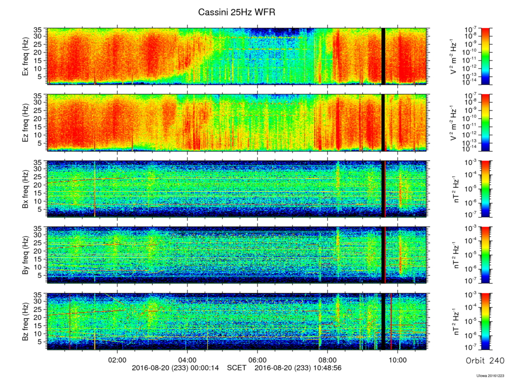This screenshot has width=505, height=378.
Task: Select the 'Bx freq (Hz)' axis label
Action: [x=26, y=189]
